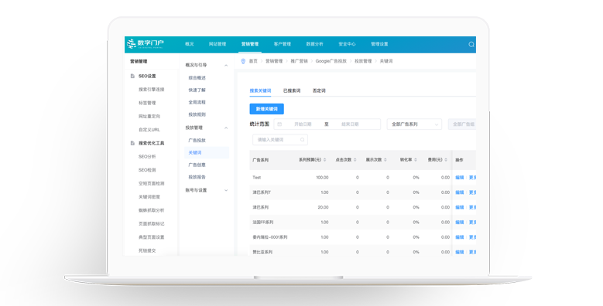
Task: Click the search magnifier in the top bar
Action: (x=471, y=45)
